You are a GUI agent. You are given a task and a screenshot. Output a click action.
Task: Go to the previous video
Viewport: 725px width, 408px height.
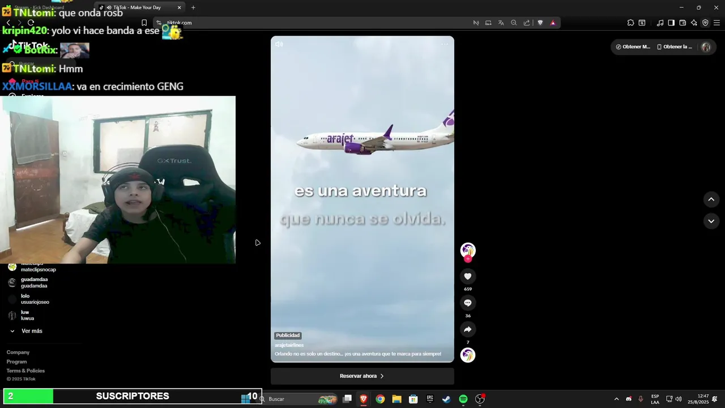pos(711,199)
